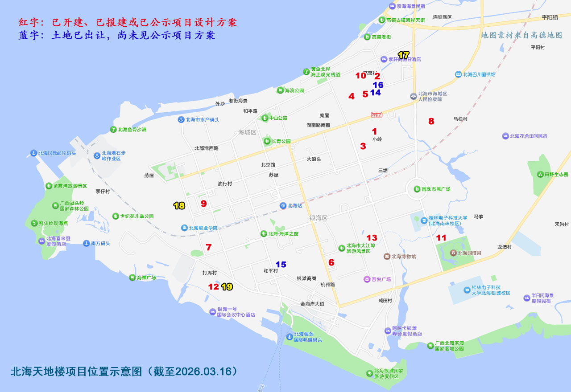This screenshot has height=392, width=571.
Task: Click the yellow project marker 17
Action: coord(403,55)
